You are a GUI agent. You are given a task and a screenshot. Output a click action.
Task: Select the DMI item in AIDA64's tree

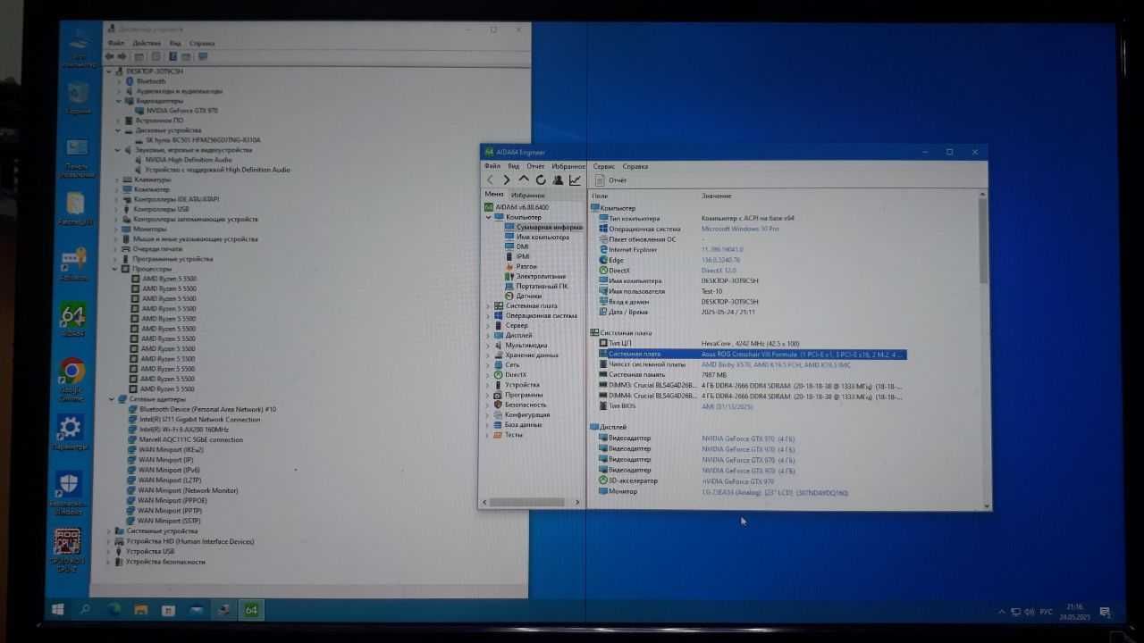(517, 246)
